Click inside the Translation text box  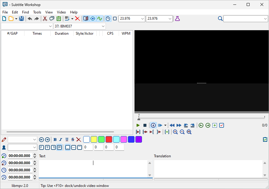pos(208,169)
